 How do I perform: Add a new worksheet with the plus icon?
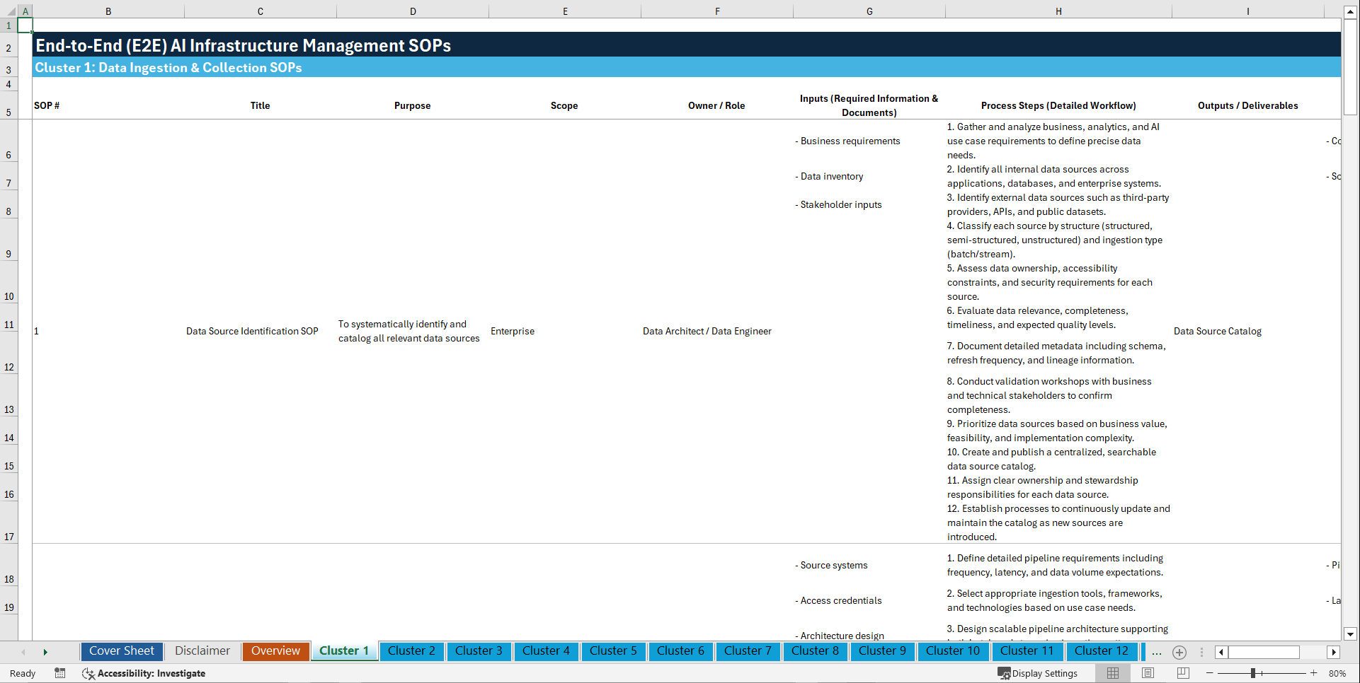(1179, 652)
